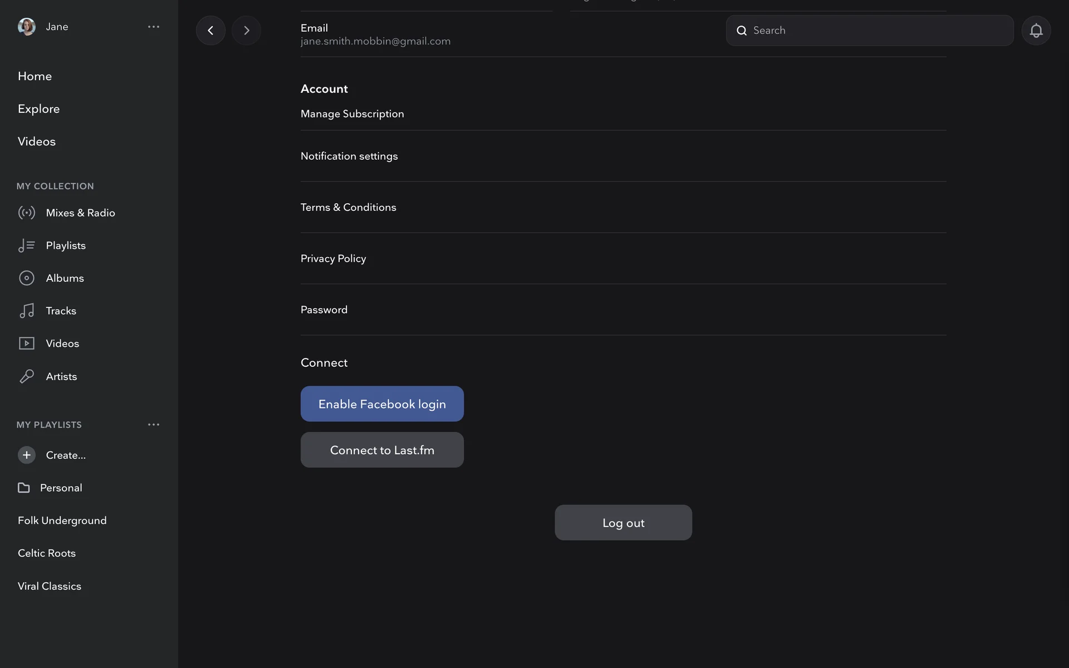Click Enable Facebook login button

[x=382, y=404]
